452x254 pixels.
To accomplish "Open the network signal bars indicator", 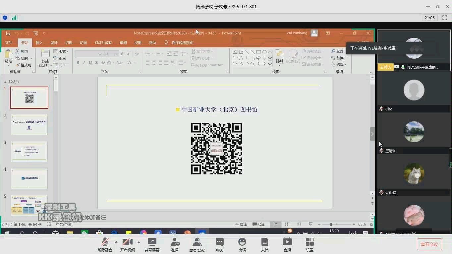I will (14, 18).
